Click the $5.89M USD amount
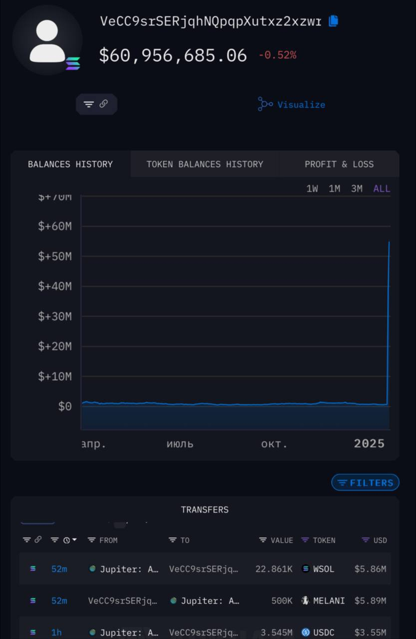The width and height of the screenshot is (416, 639). pyautogui.click(x=370, y=601)
